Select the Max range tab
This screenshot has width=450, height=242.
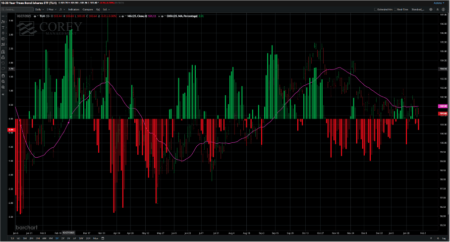[96, 238]
